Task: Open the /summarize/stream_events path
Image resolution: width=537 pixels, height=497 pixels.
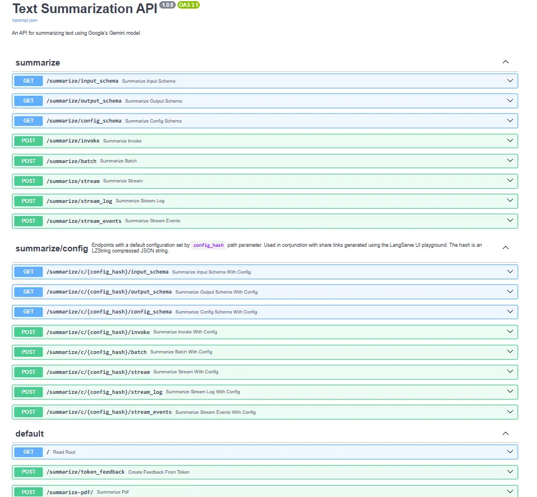Action: [84, 221]
